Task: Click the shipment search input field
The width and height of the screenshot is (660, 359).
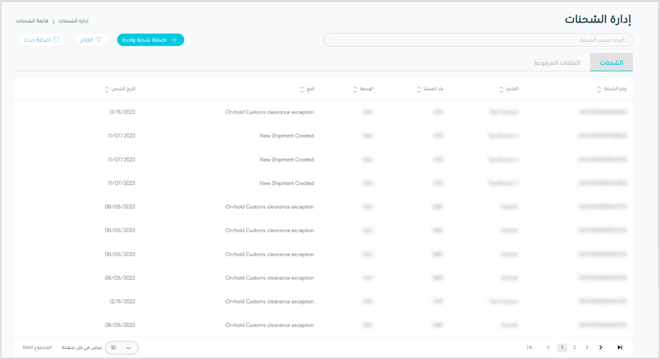Action: pos(478,40)
